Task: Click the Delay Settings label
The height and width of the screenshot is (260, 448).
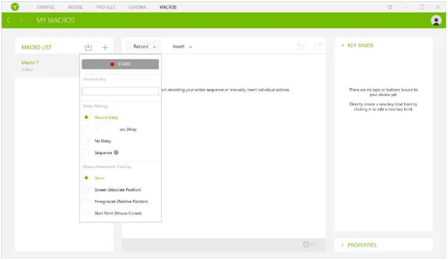Action: coord(95,106)
